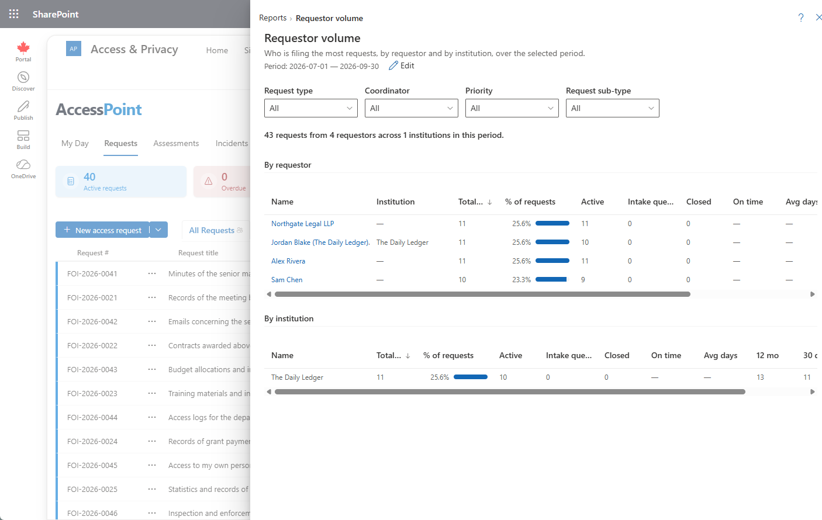Screen dimensions: 822x520
Task: Click the help question mark icon
Action: click(x=801, y=18)
